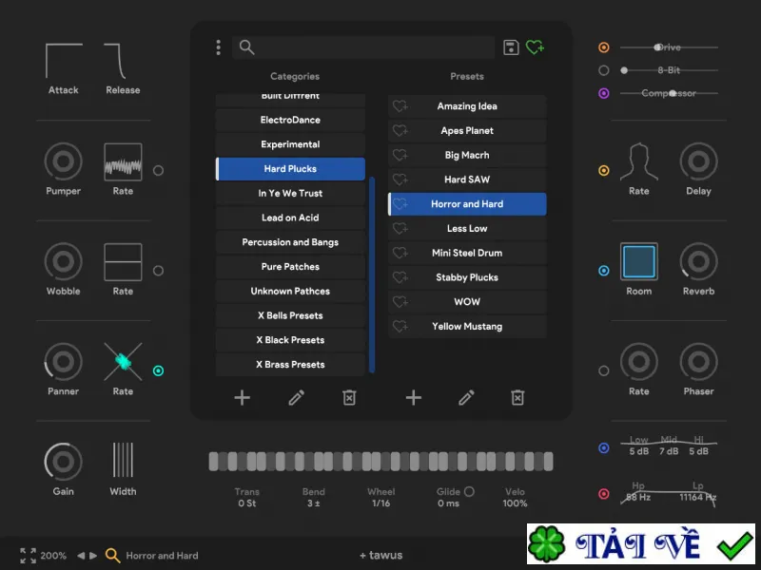Delete preset with the trash icon
761x570 pixels.
point(517,398)
